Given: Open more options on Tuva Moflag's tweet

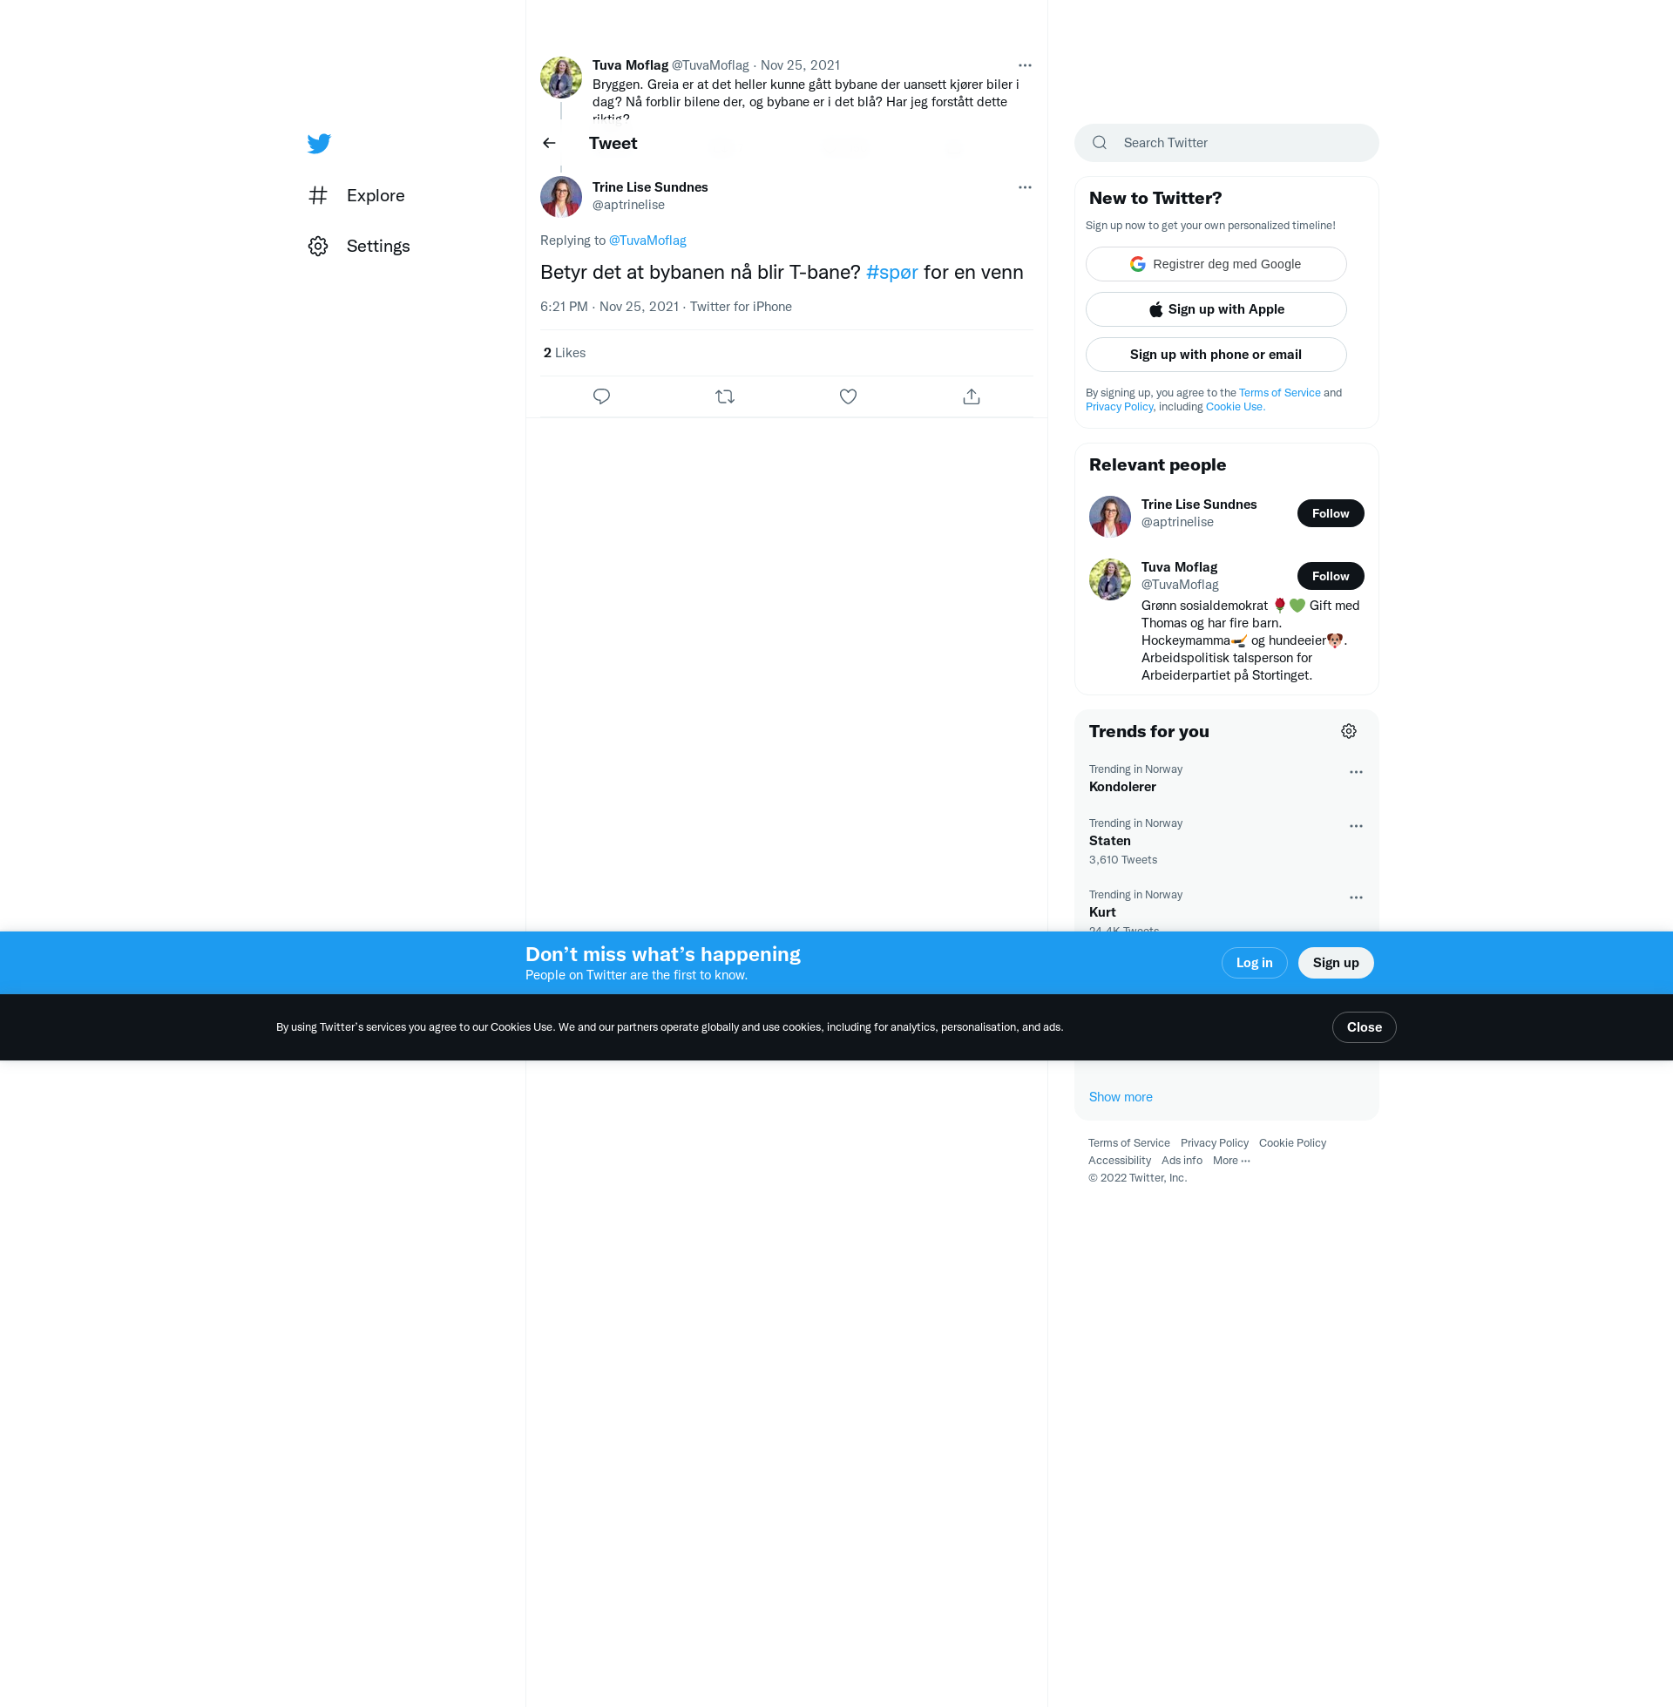Looking at the screenshot, I should coord(1025,65).
